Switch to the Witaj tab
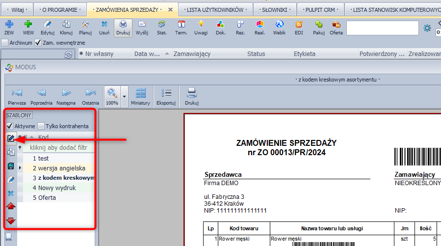This screenshot has height=246, width=441. pos(17,10)
